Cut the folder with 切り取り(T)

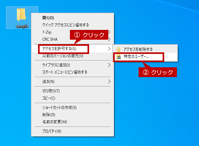tap(73, 91)
